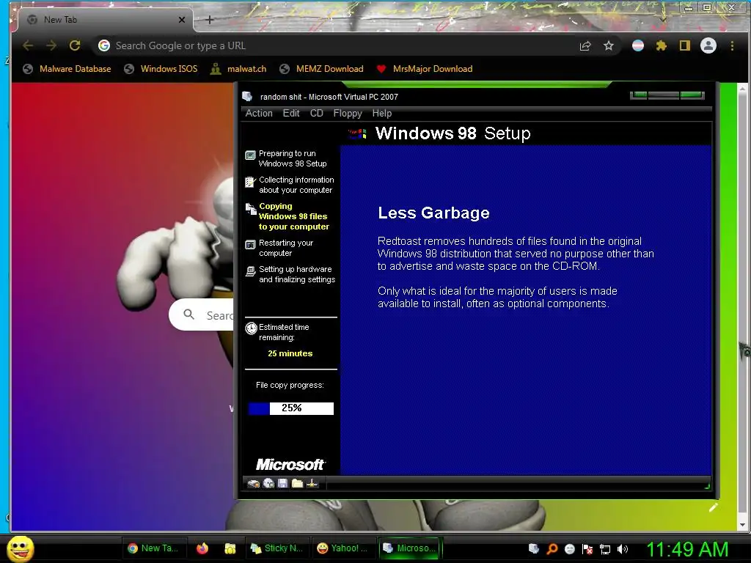Switch to the New Tab Chrome taskbar button
This screenshot has width=751, height=563.
point(153,548)
